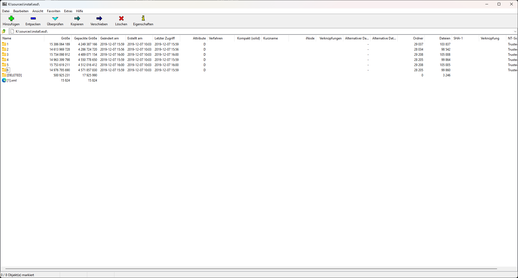Click horizontal scrollbar at list bottom

(x=251, y=269)
